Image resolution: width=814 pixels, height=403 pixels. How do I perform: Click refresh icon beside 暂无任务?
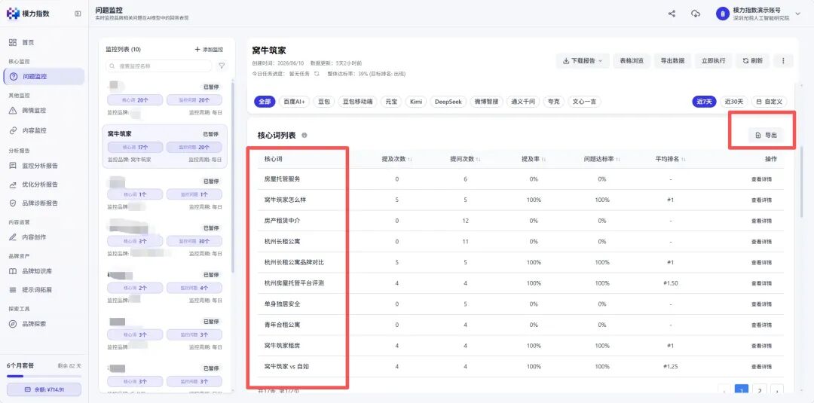[x=316, y=74]
